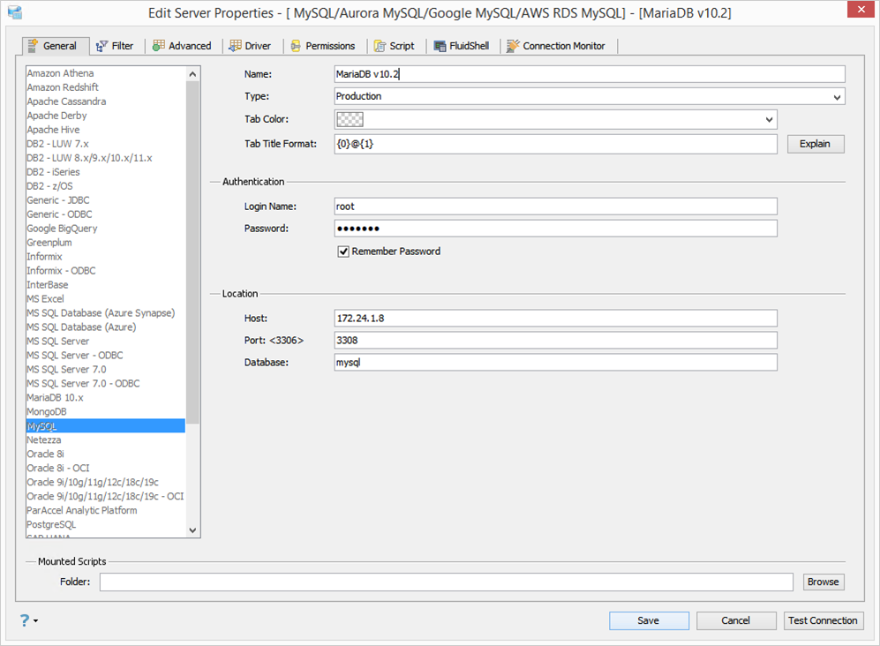Click the Filter tab funnel icon

click(x=102, y=46)
